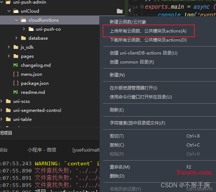Screen dimensions: 216x192
Task: Open package.json file in tree
Action: coord(35,83)
